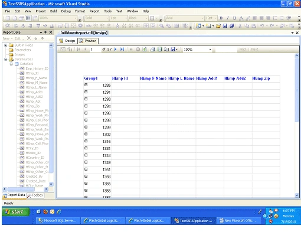Close the Report Data panel

51,32
